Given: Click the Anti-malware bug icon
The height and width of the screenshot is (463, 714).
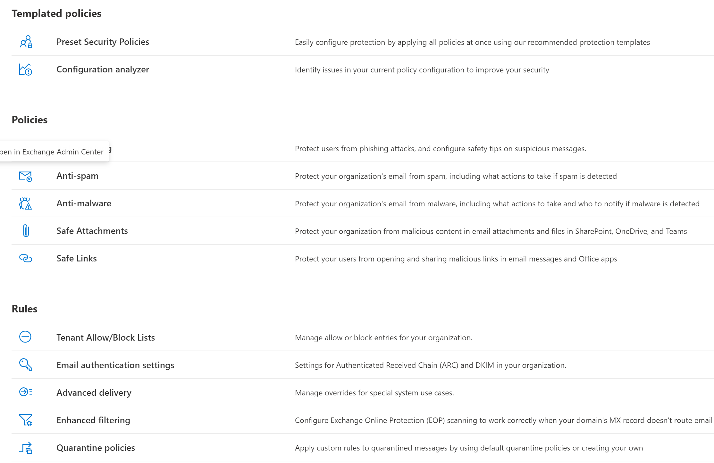Looking at the screenshot, I should 26,204.
